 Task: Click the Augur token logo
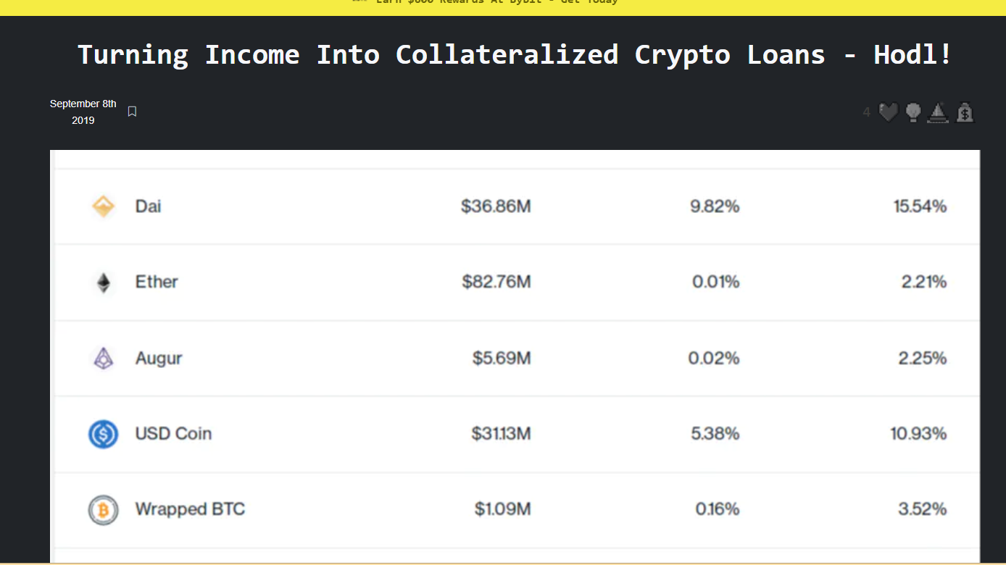(104, 358)
